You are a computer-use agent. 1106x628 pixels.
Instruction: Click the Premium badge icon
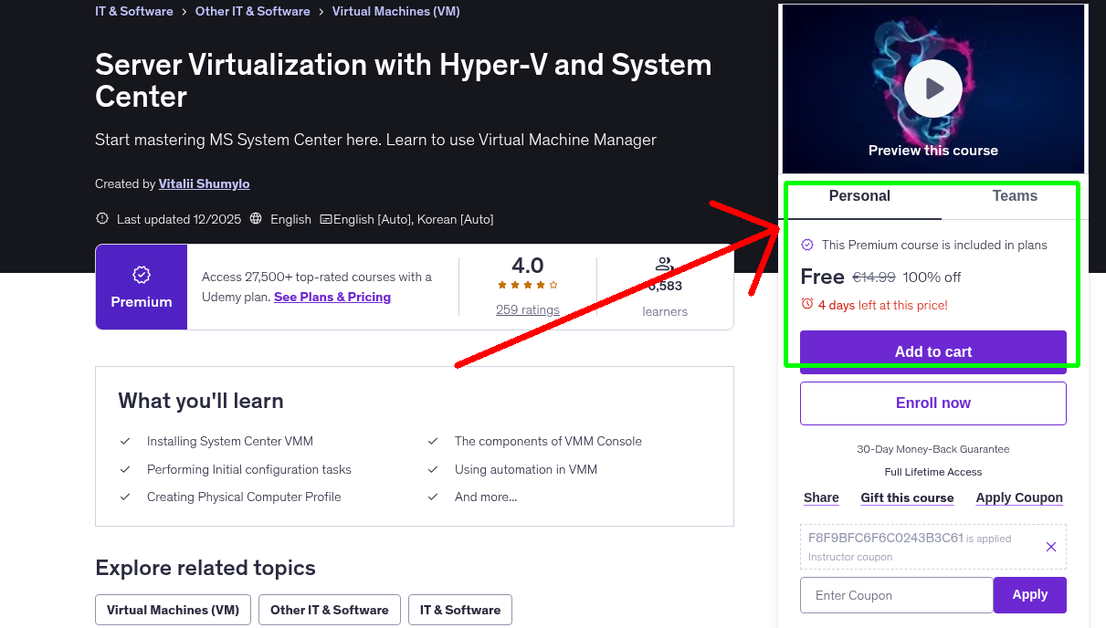[141, 273]
